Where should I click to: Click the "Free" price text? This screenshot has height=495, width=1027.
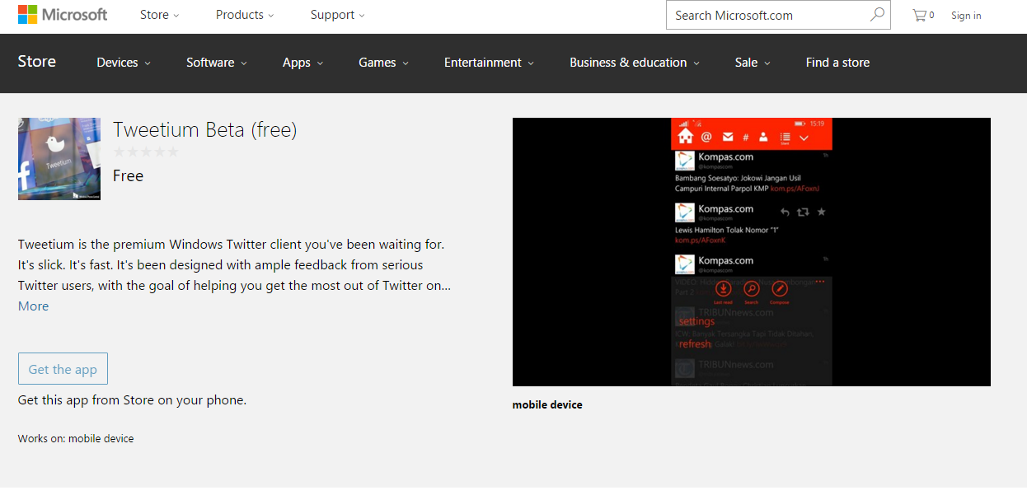tap(129, 175)
